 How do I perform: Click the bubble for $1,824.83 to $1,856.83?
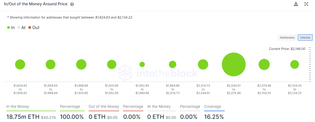pos(20,64)
